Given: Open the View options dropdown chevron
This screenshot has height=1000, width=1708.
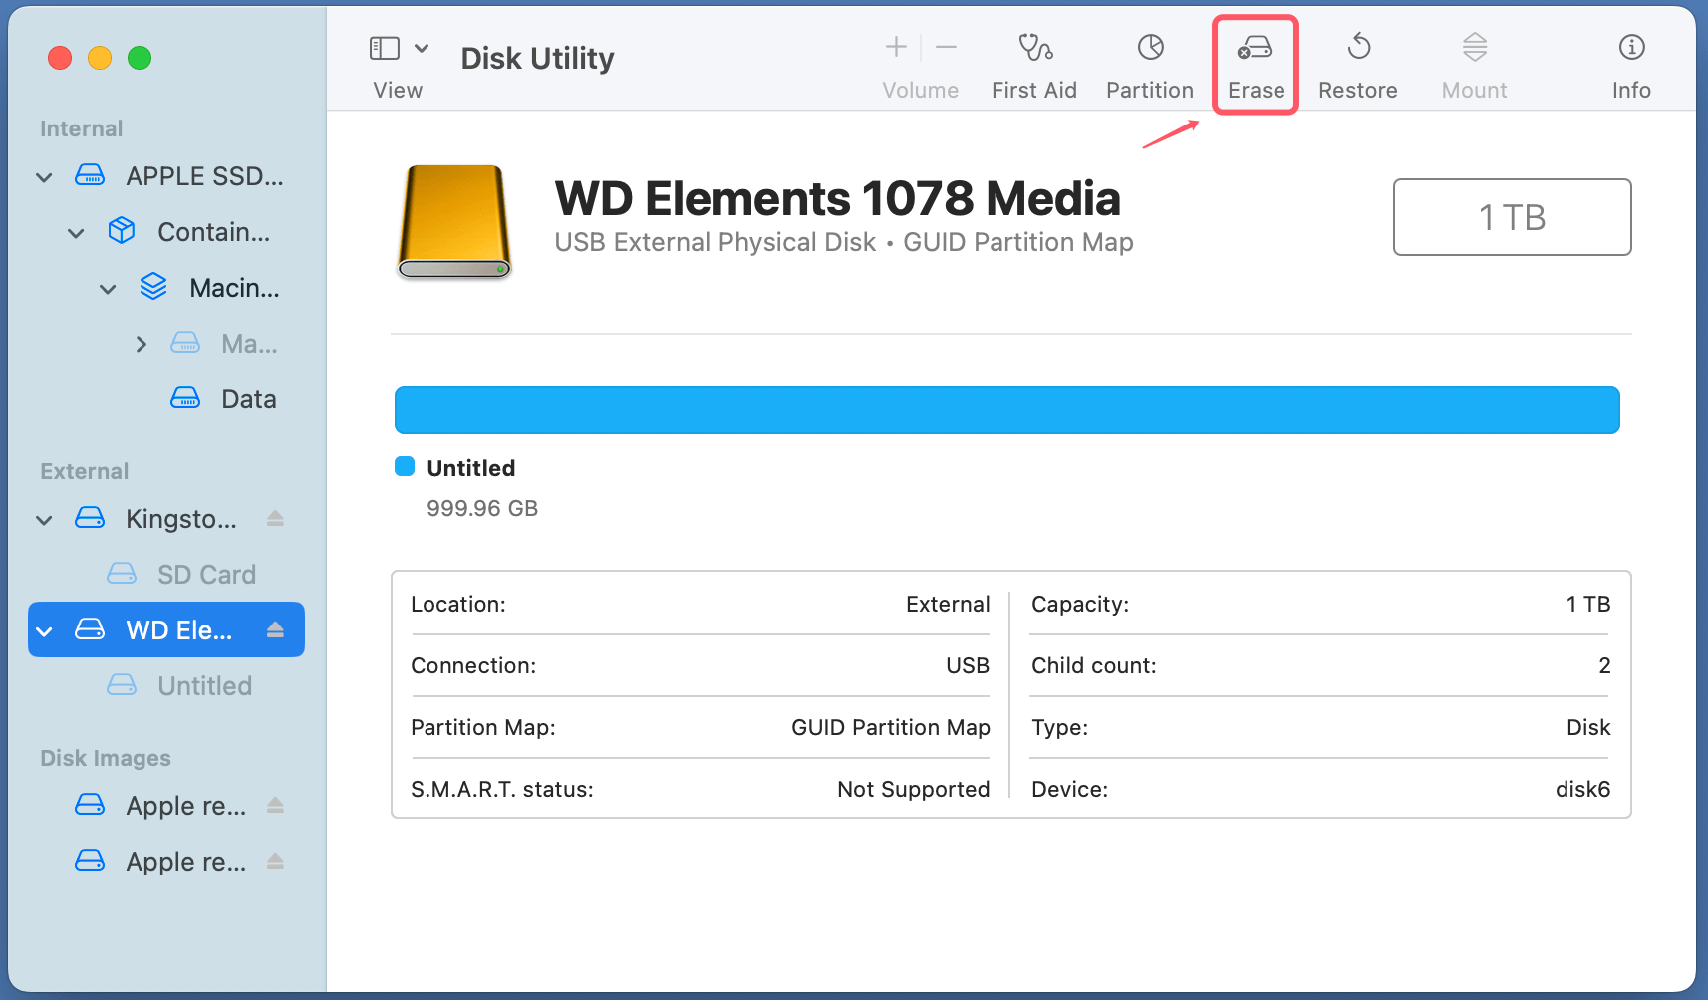Looking at the screenshot, I should point(421,47).
